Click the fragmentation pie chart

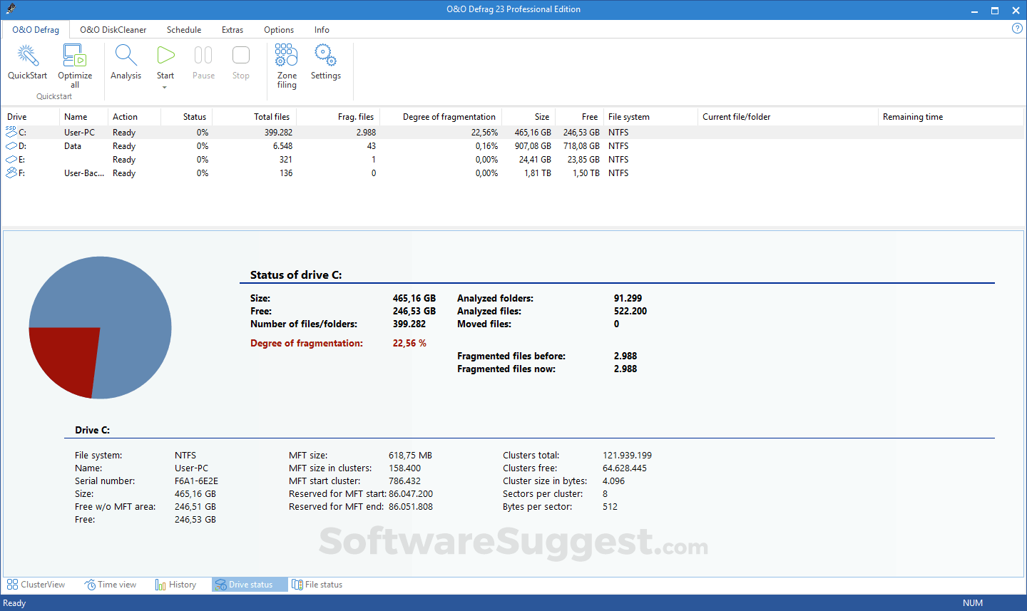[100, 327]
